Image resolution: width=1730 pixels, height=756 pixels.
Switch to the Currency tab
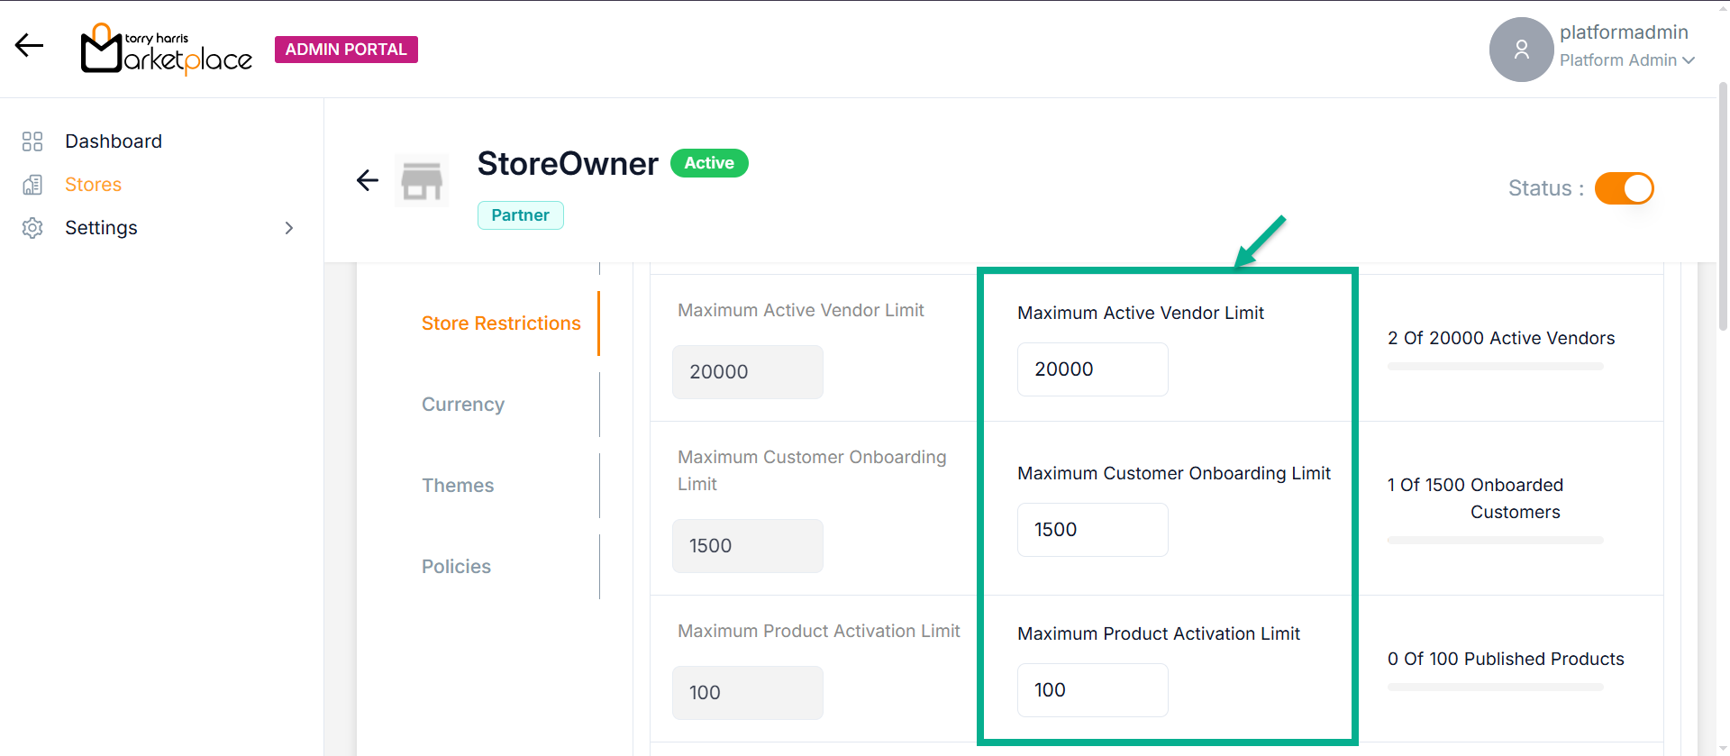pyautogui.click(x=463, y=405)
